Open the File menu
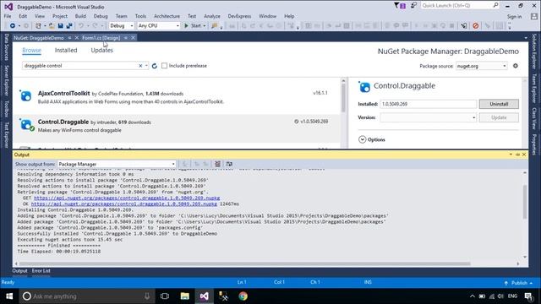 [8, 16]
